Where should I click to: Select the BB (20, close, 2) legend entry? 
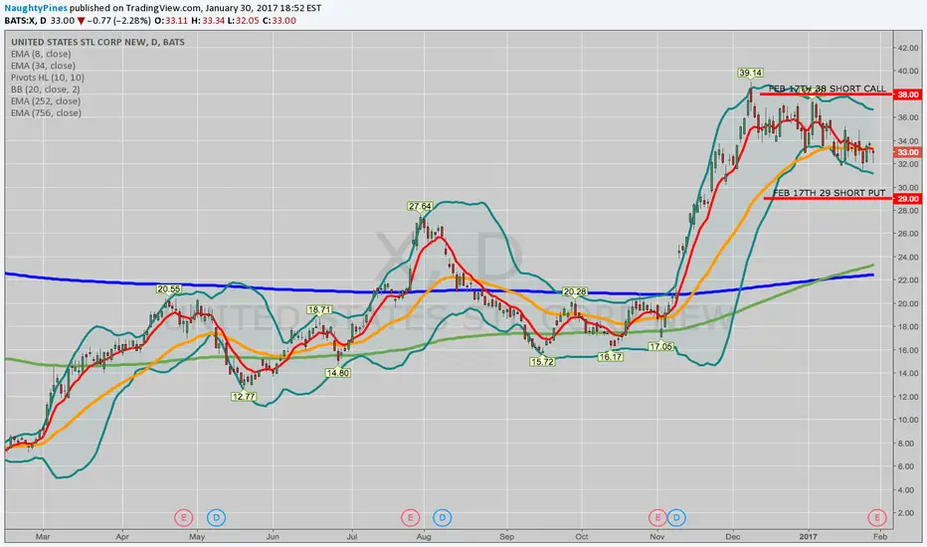point(45,90)
